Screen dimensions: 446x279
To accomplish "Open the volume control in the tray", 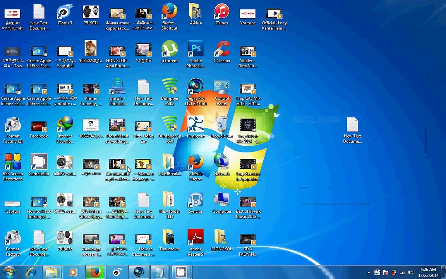I will point(410,272).
